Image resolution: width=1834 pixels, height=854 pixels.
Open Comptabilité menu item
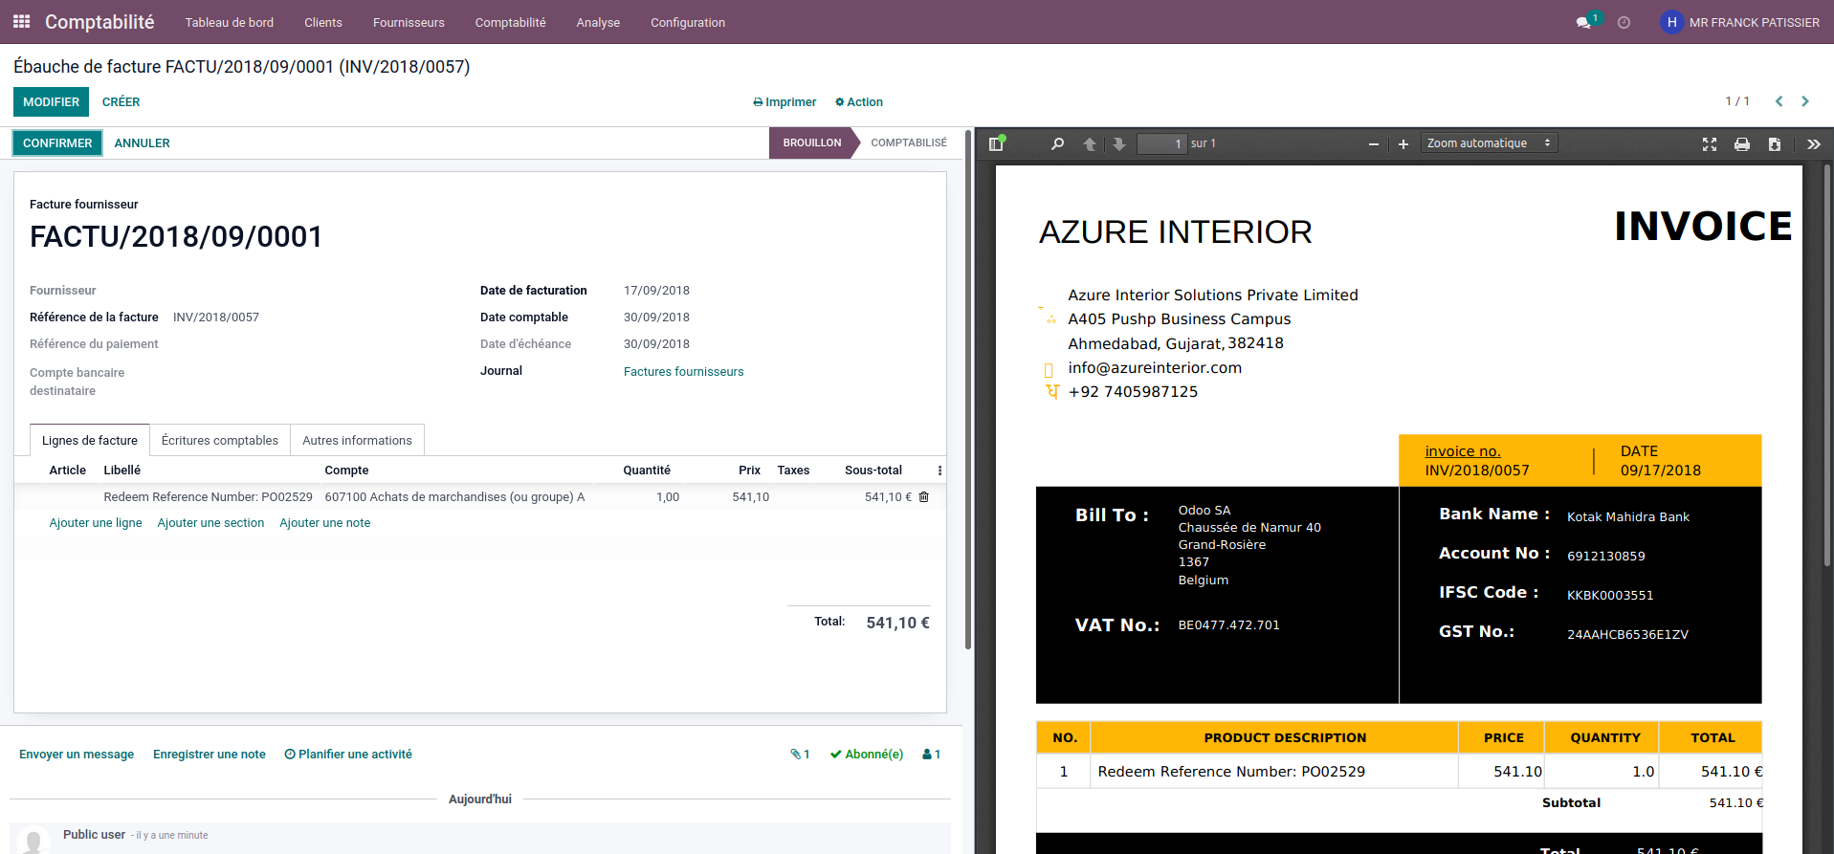click(x=510, y=22)
